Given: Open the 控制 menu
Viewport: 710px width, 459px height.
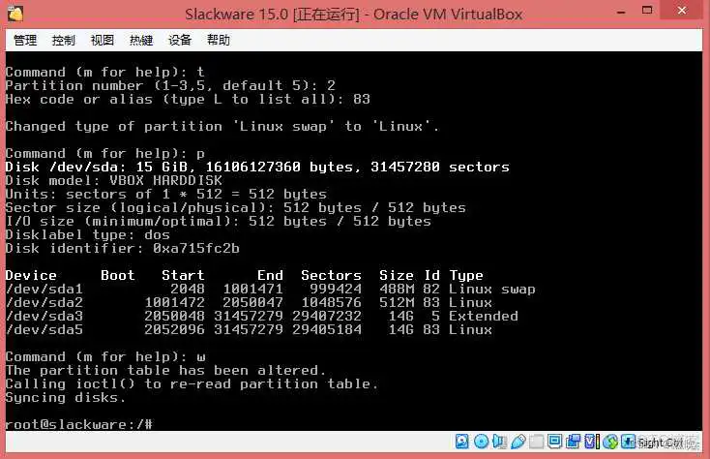Looking at the screenshot, I should point(64,41).
